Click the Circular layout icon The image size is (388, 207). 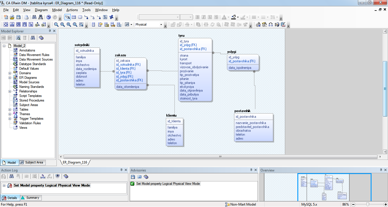click(x=5, y=25)
